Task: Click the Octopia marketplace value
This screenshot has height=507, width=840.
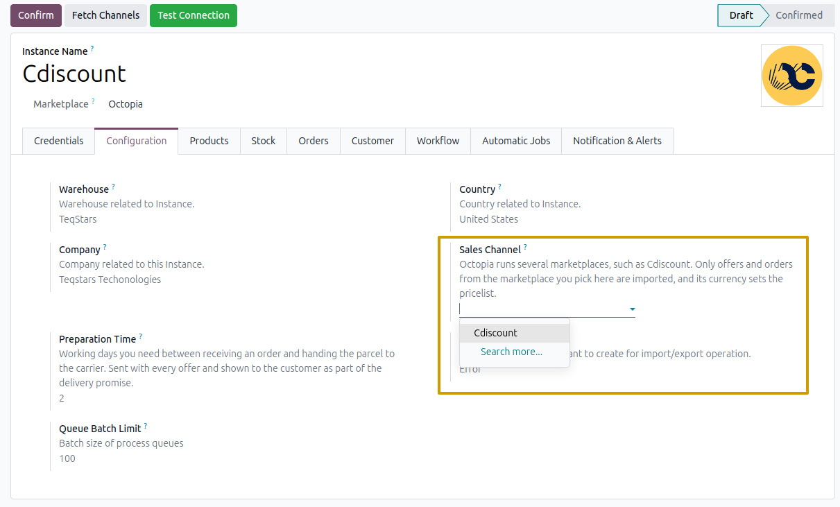Action: click(126, 104)
